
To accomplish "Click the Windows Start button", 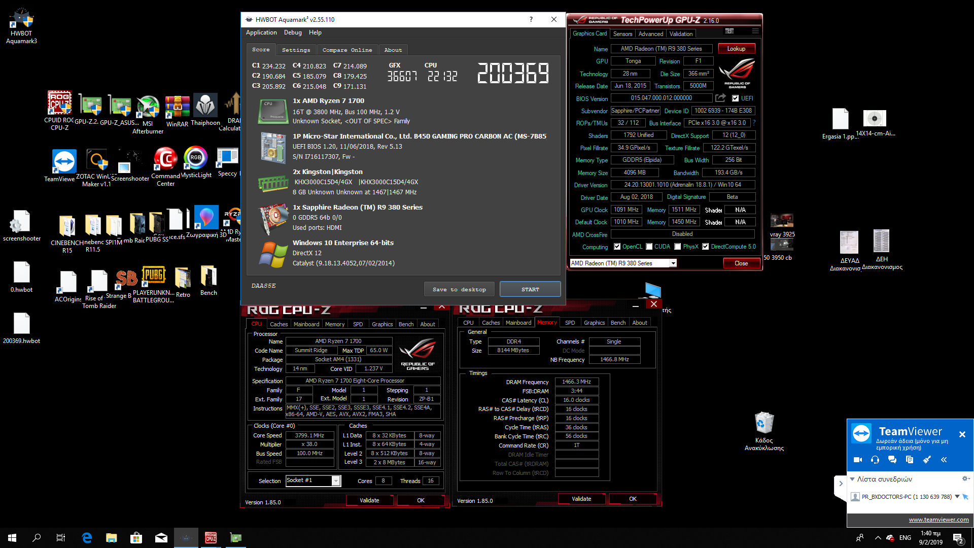I will coord(12,538).
